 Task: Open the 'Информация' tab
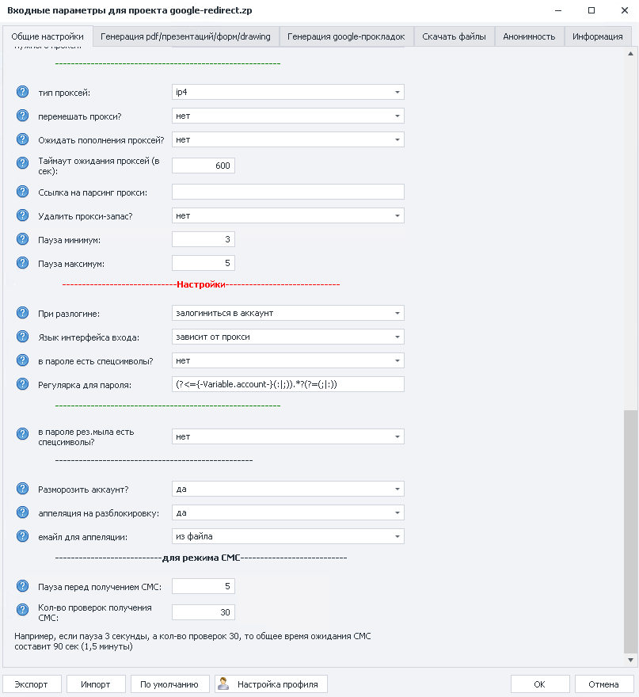click(598, 36)
